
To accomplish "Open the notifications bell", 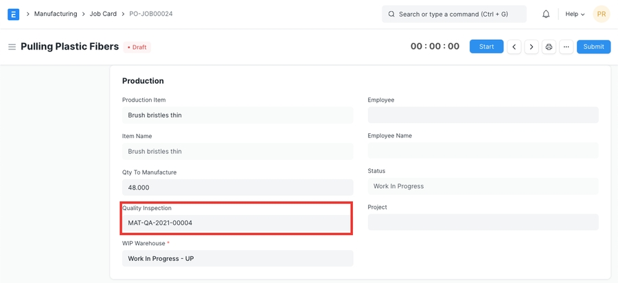I will coord(546,14).
